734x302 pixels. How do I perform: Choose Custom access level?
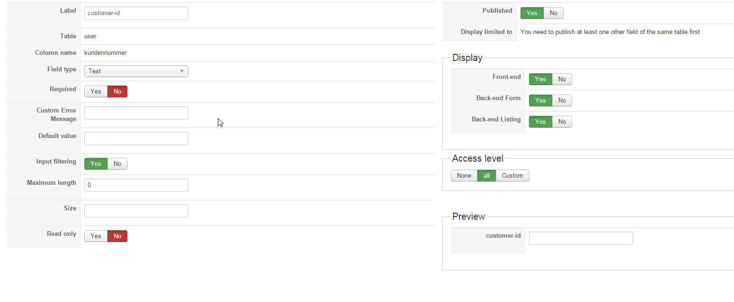512,176
